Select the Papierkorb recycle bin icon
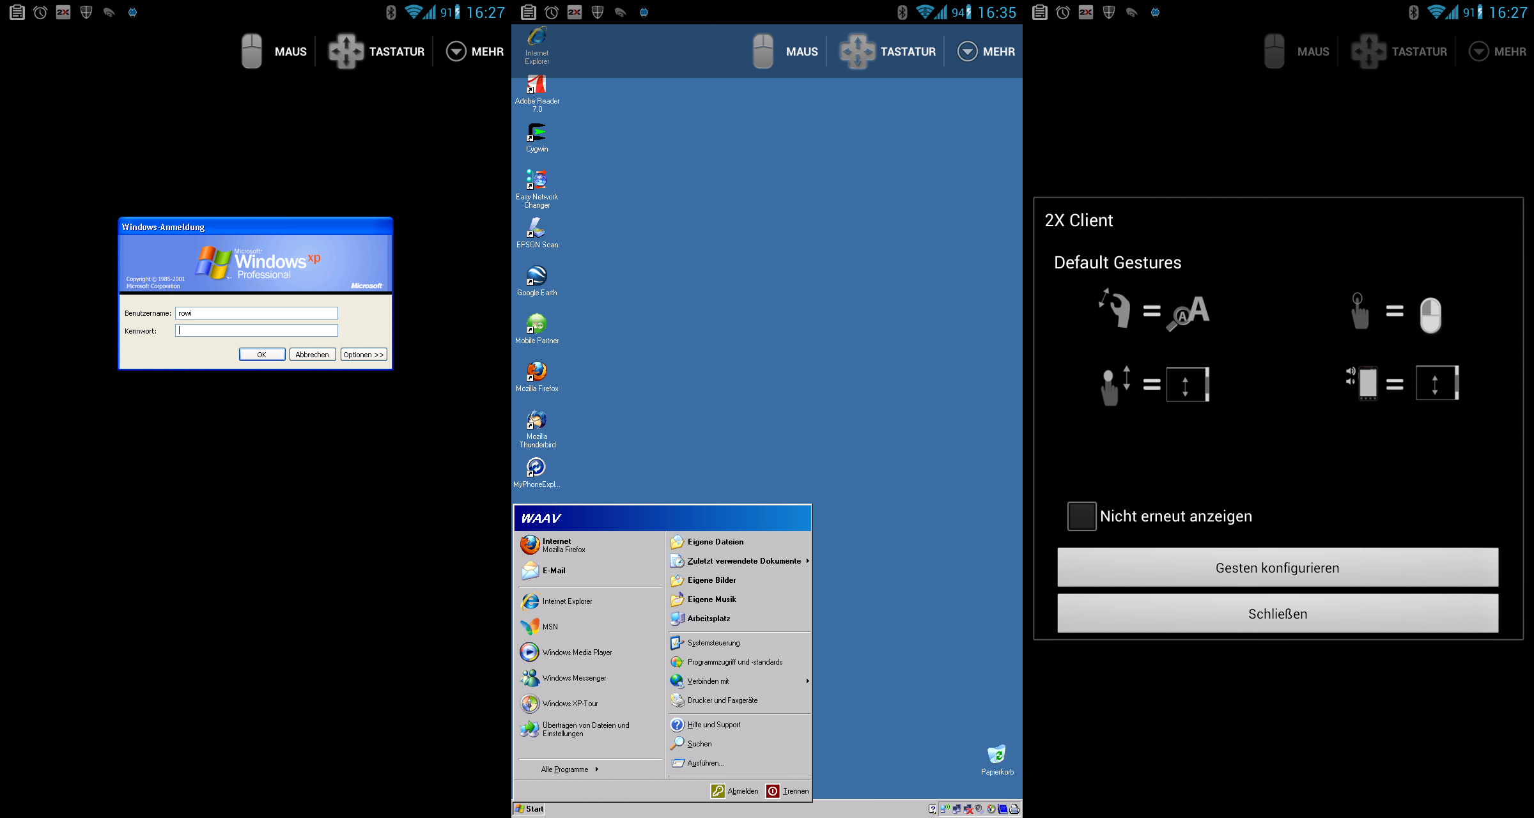 pos(997,760)
